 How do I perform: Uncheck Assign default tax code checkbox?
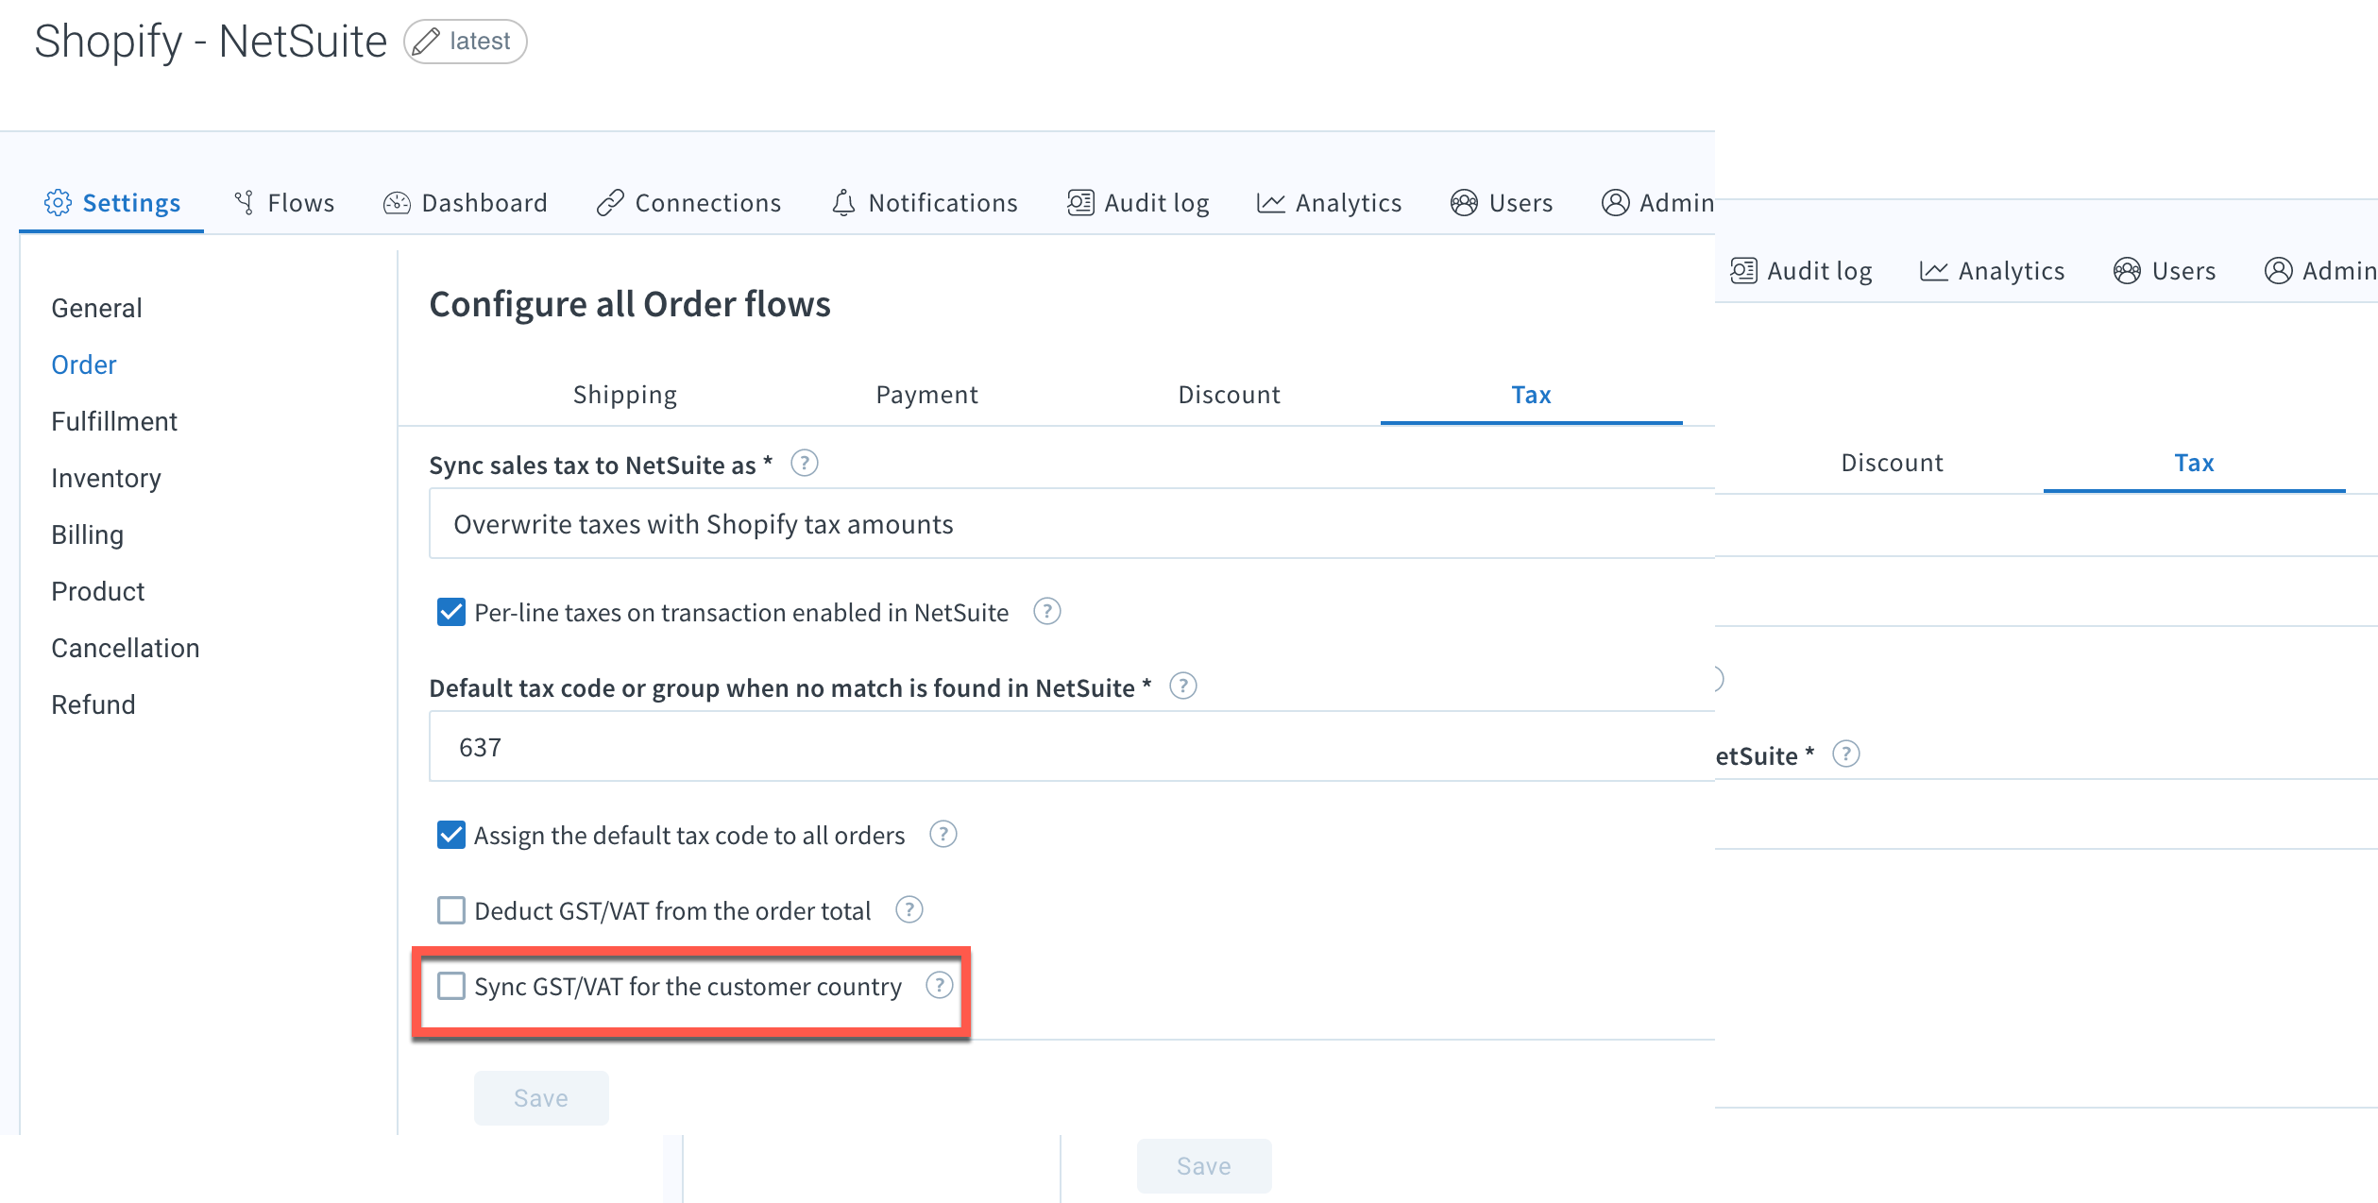click(x=451, y=835)
